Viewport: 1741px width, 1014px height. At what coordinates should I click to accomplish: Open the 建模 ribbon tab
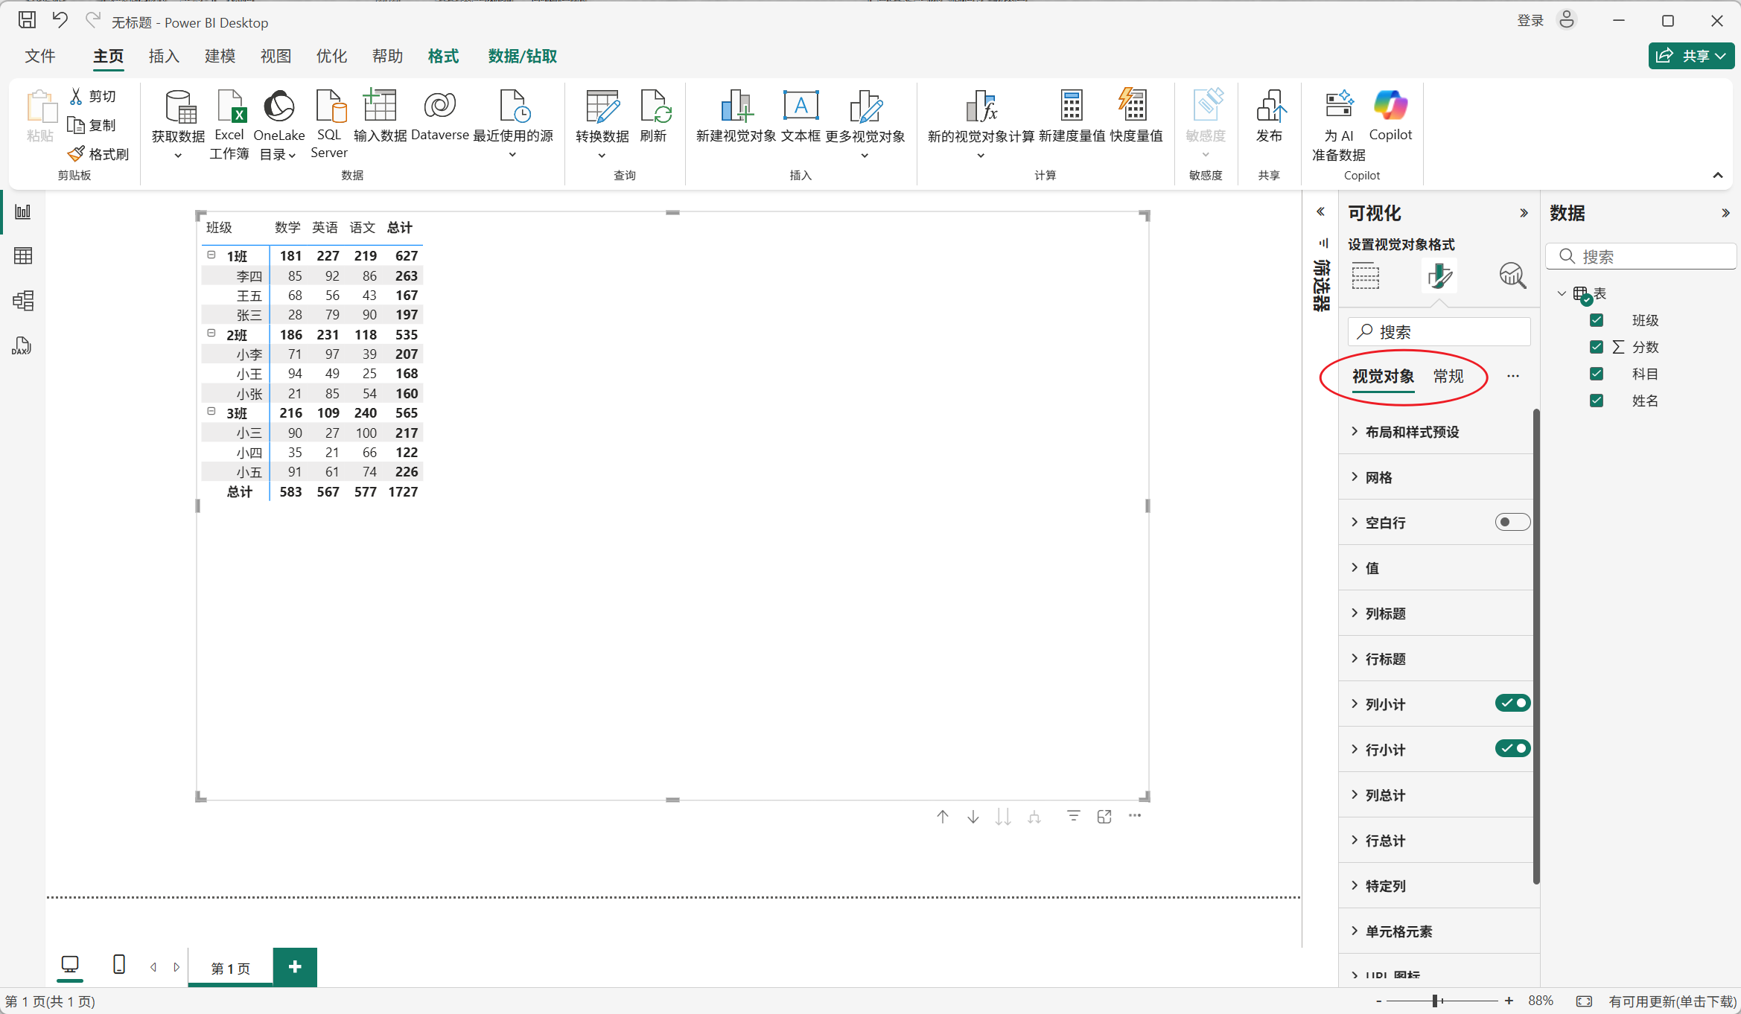pyautogui.click(x=220, y=57)
